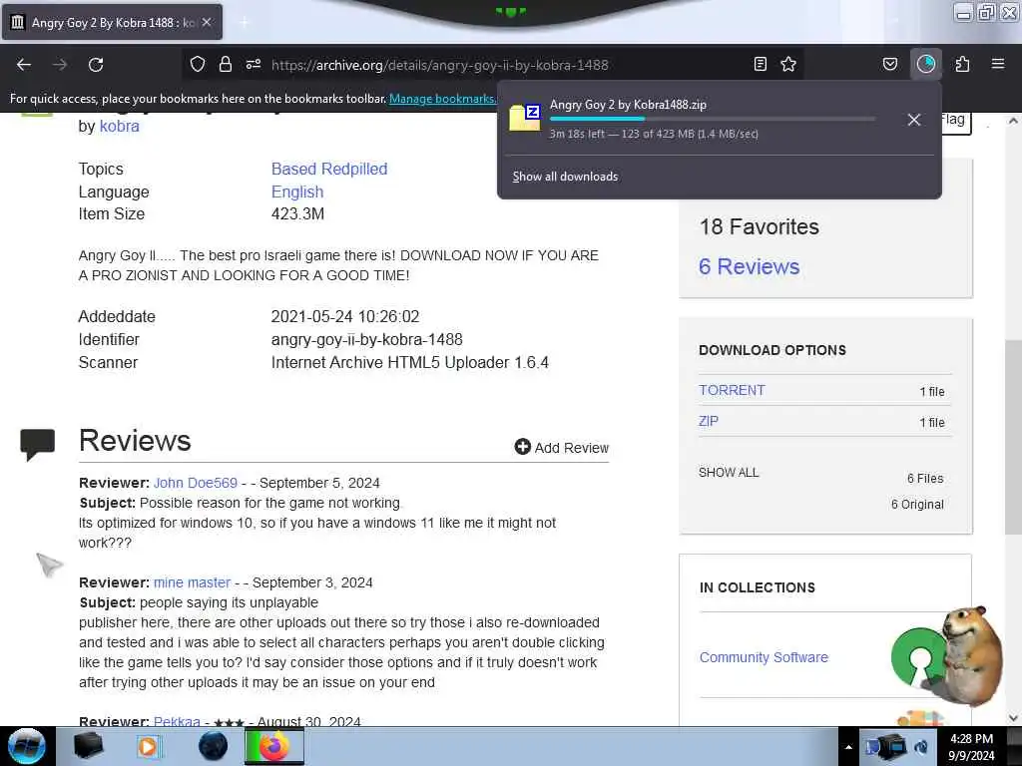
Task: Click SHOW ALL download files
Action: (728, 472)
